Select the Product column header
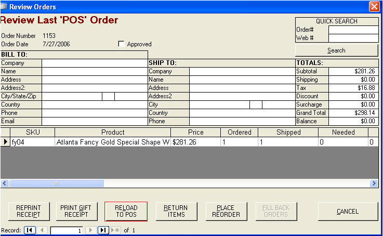This screenshot has width=383, height=236. coord(113,132)
